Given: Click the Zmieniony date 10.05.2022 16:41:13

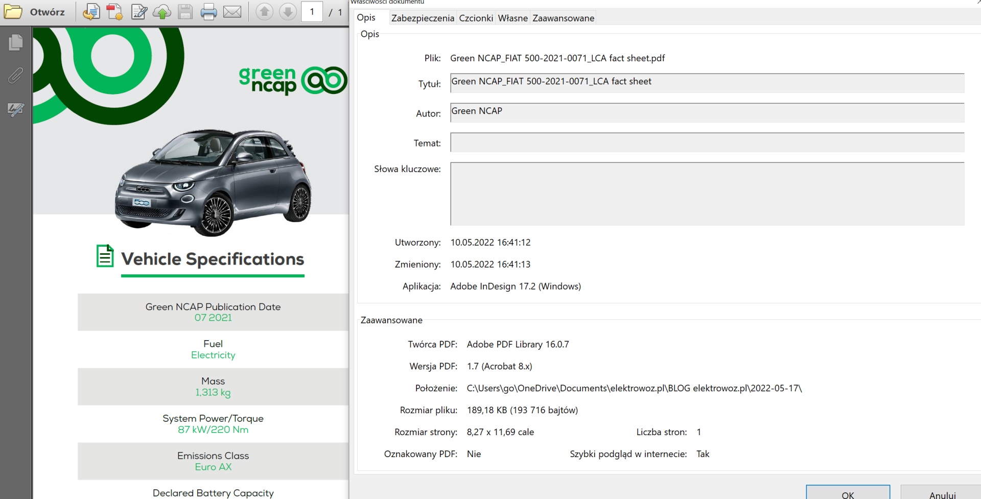Looking at the screenshot, I should point(491,264).
